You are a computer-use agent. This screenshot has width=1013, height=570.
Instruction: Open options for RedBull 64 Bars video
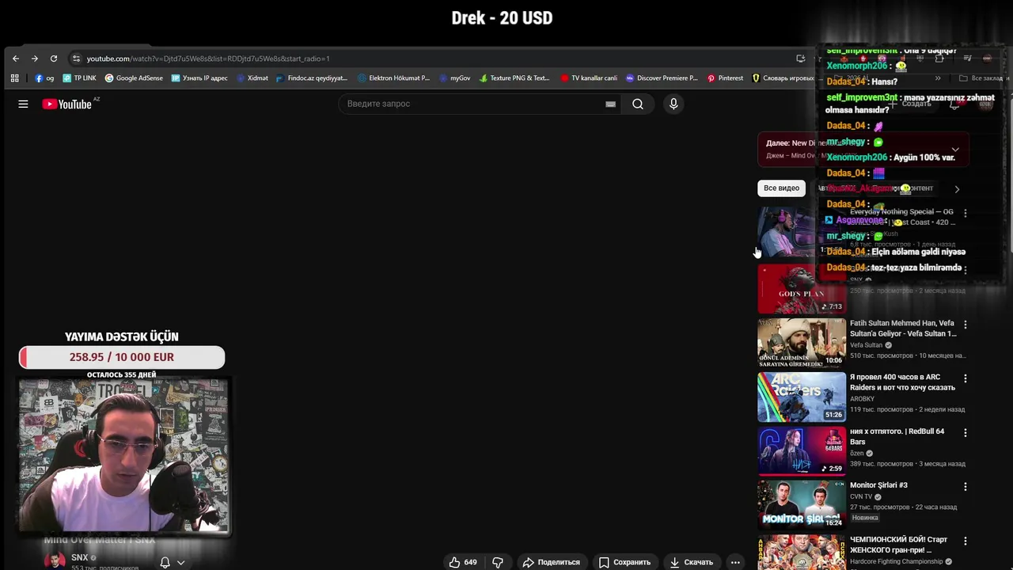[x=965, y=433]
